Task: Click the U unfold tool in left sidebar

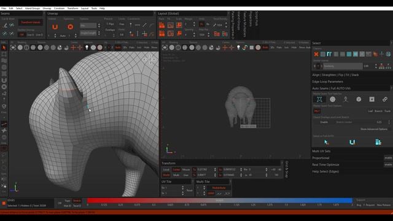Action: pyautogui.click(x=4, y=80)
